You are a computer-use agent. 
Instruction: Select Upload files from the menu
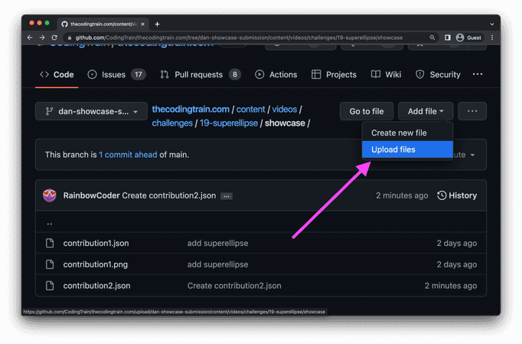tap(393, 149)
